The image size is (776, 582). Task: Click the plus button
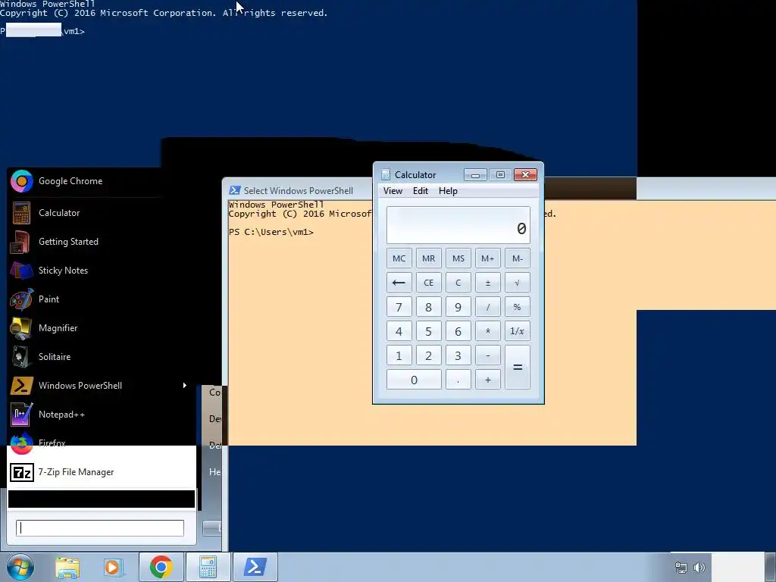(x=488, y=380)
